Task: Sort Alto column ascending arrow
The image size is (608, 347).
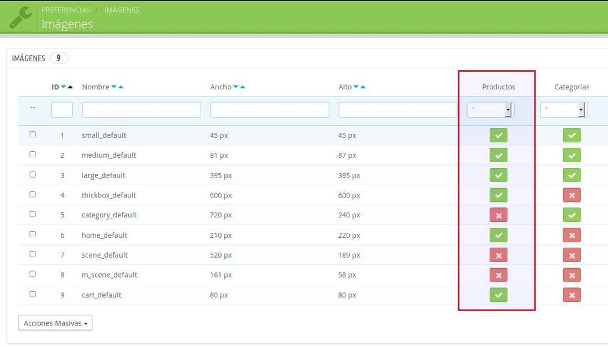Action: [363, 87]
